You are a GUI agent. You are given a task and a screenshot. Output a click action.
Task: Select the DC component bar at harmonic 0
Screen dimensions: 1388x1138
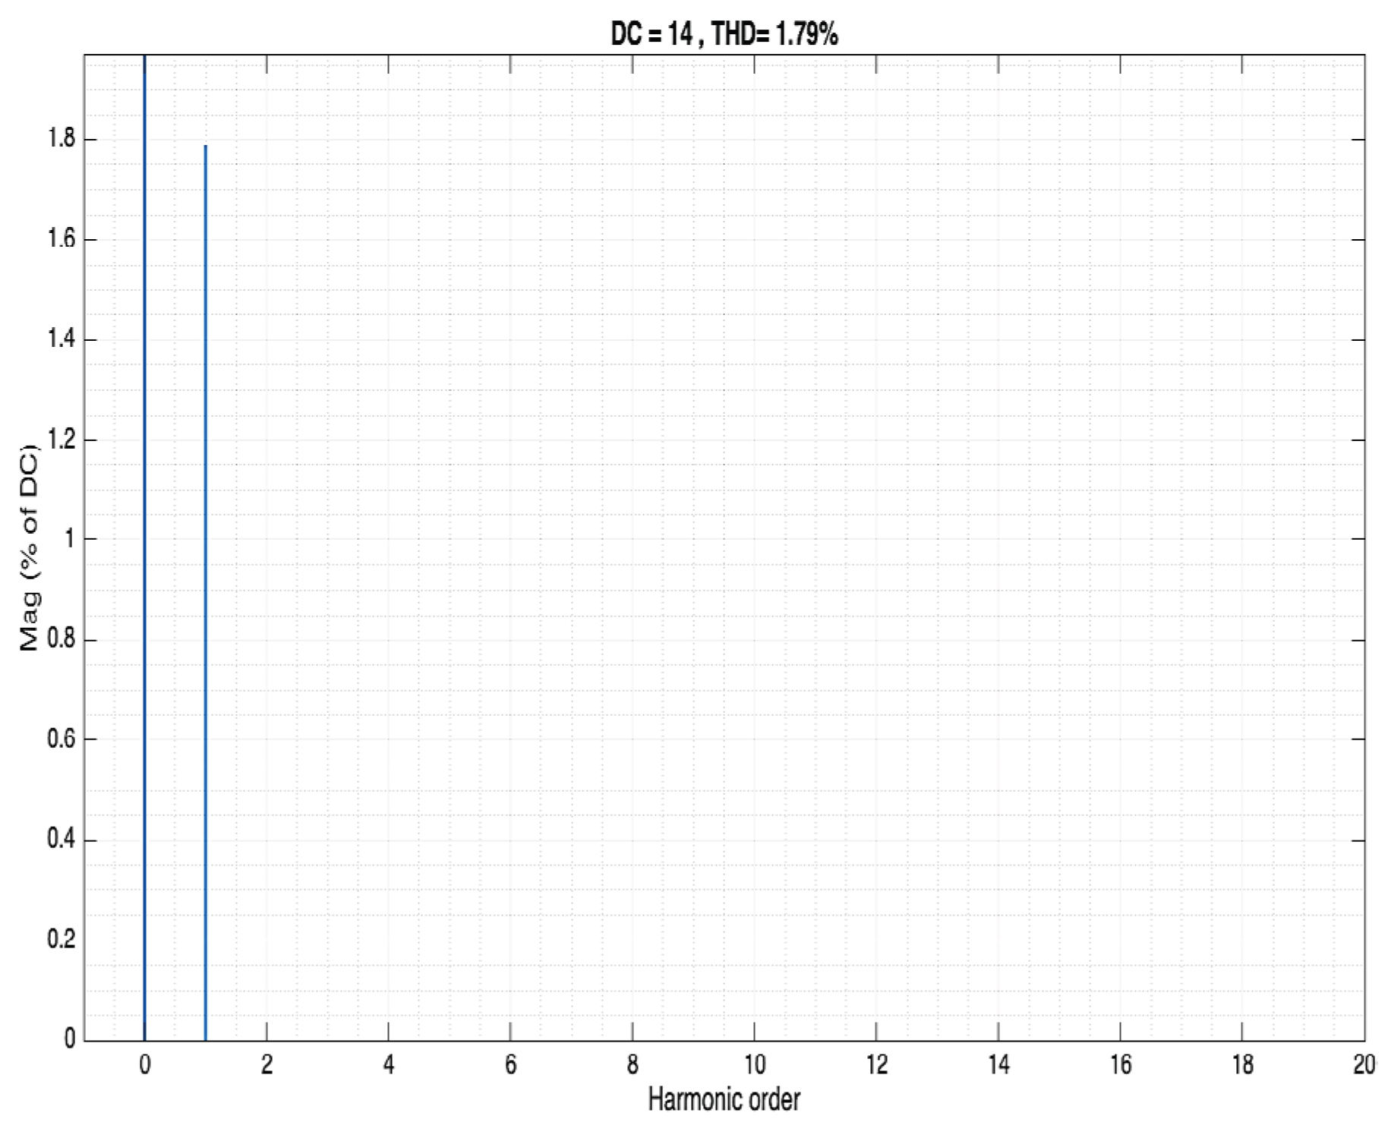coord(144,531)
